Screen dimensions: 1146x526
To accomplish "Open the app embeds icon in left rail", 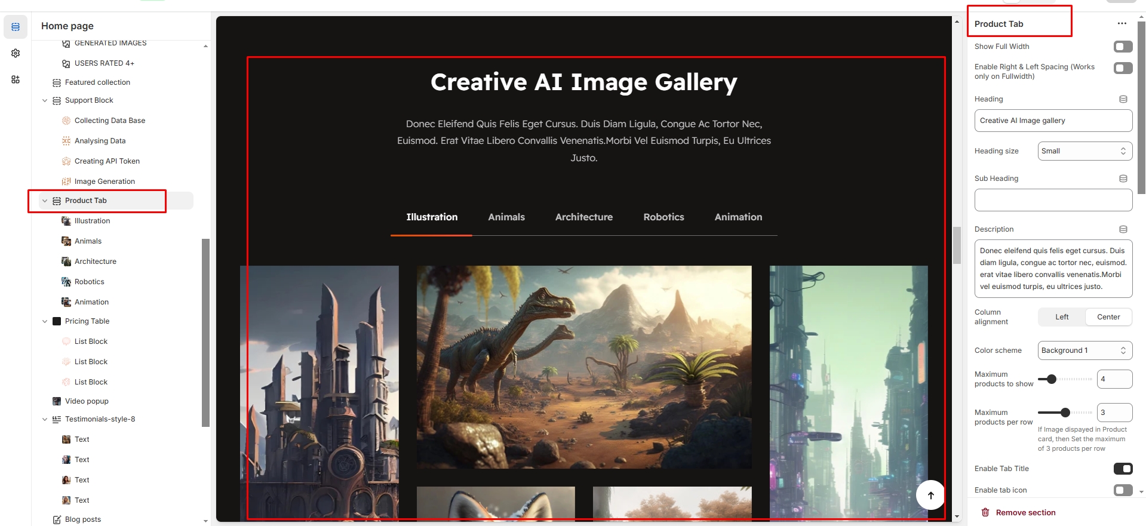I will click(x=16, y=79).
